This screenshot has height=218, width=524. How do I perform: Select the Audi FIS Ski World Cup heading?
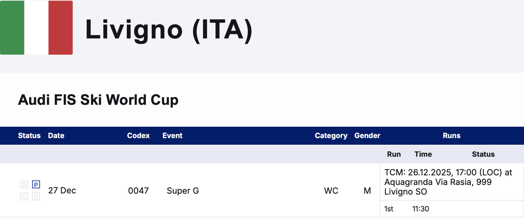pyautogui.click(x=98, y=100)
